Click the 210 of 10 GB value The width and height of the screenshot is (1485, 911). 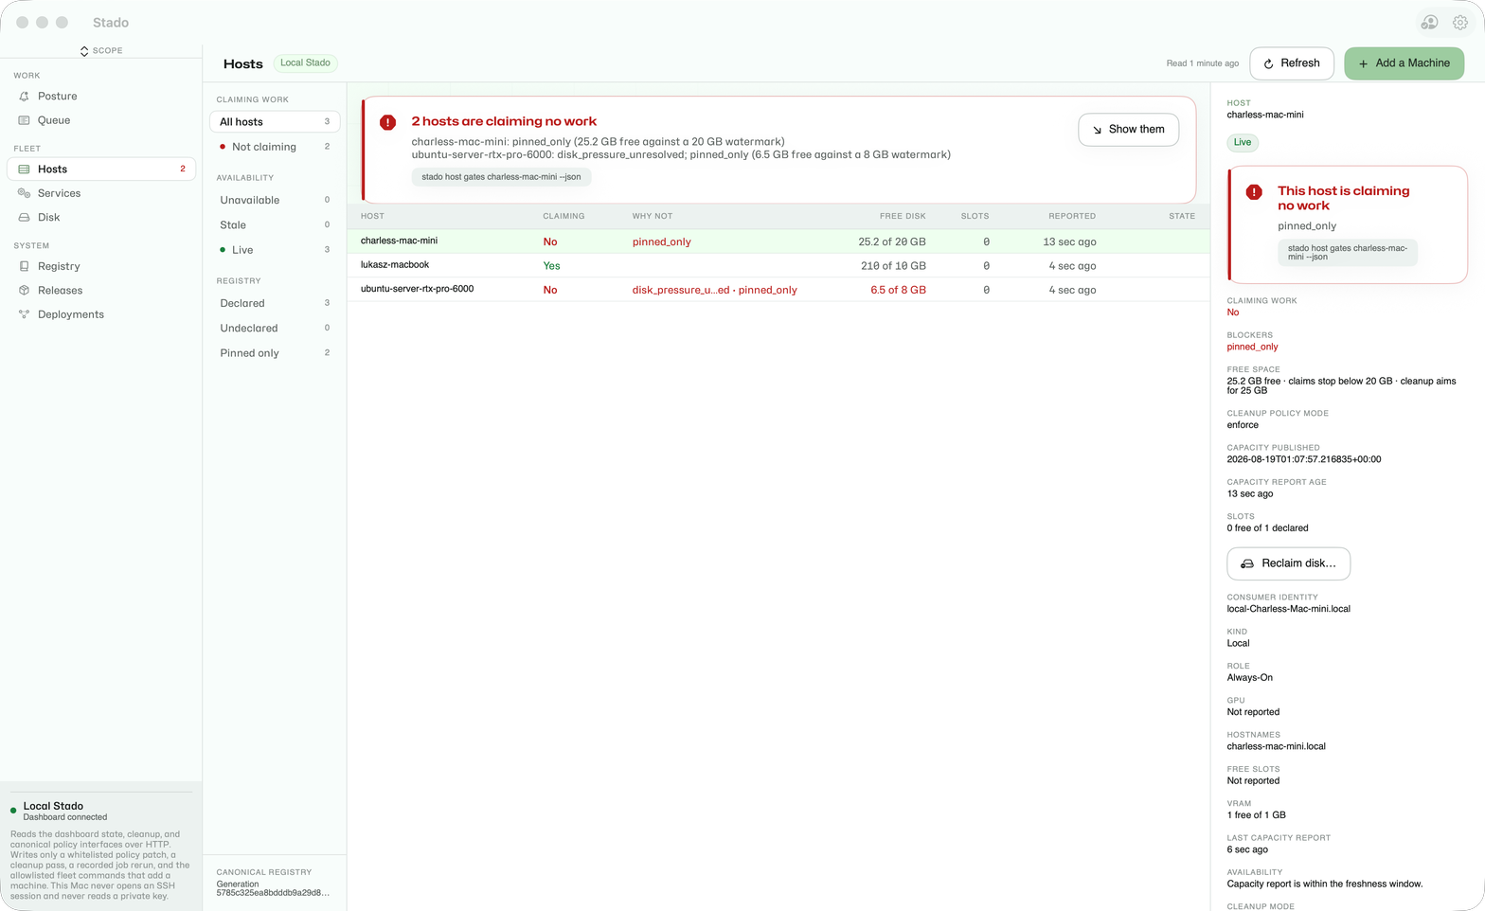tap(893, 266)
